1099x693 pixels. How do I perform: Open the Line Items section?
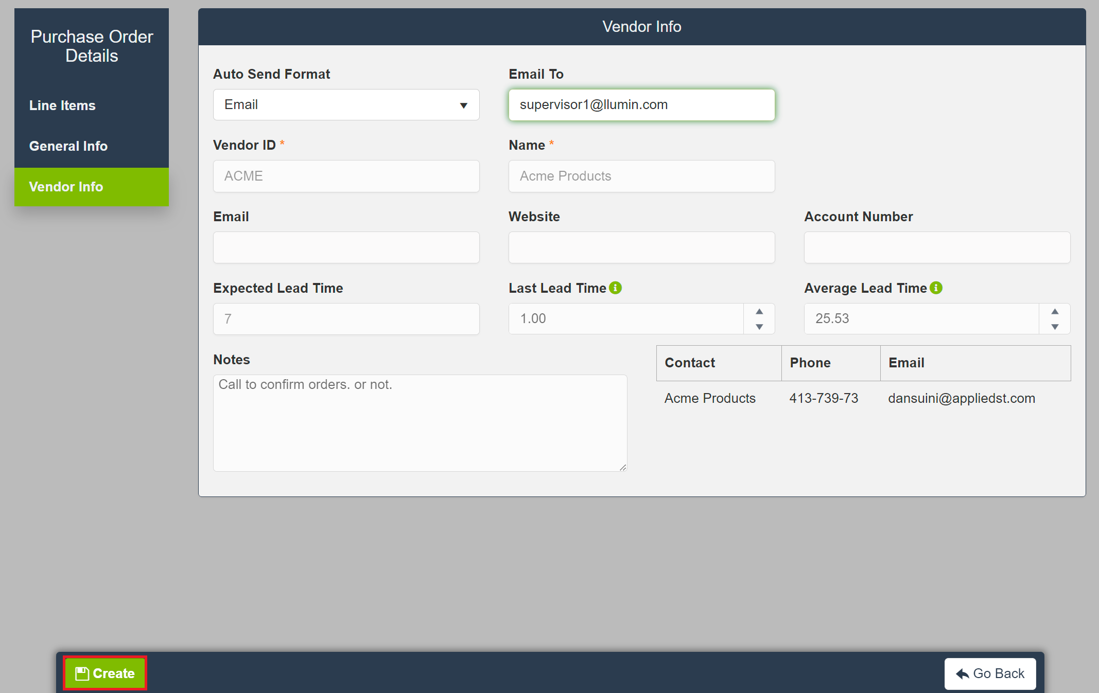point(62,105)
